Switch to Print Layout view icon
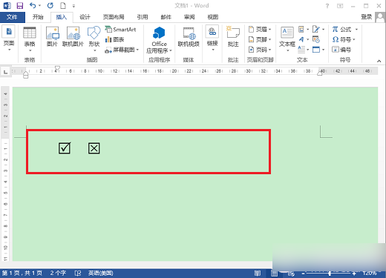386x278 pixels. pyautogui.click(x=274, y=274)
